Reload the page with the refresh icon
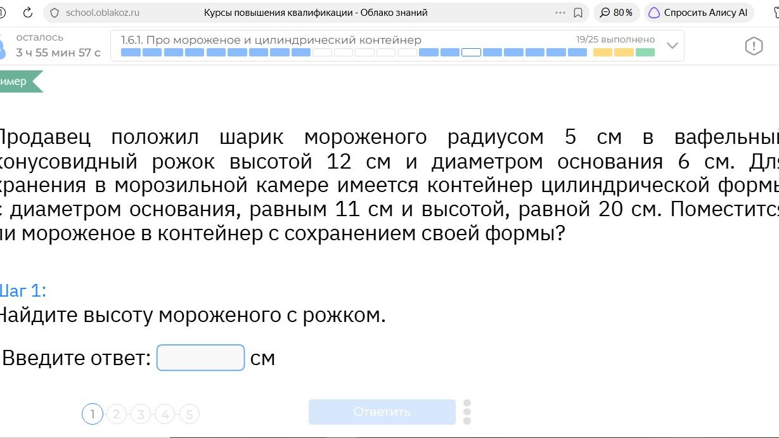 pyautogui.click(x=28, y=13)
